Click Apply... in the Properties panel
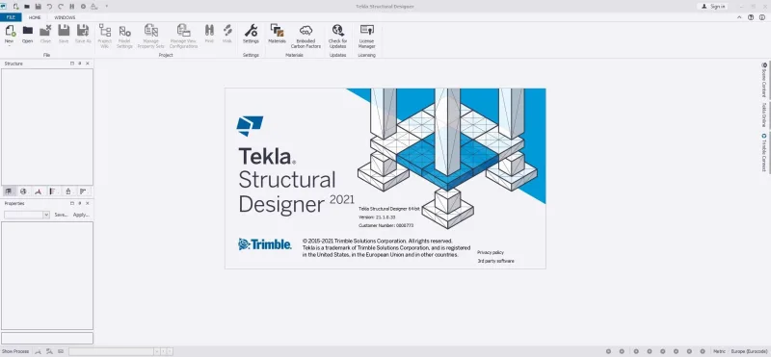 tap(81, 215)
